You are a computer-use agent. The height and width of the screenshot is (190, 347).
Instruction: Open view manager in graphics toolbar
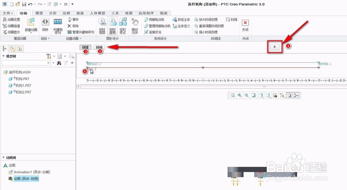[x=275, y=95]
